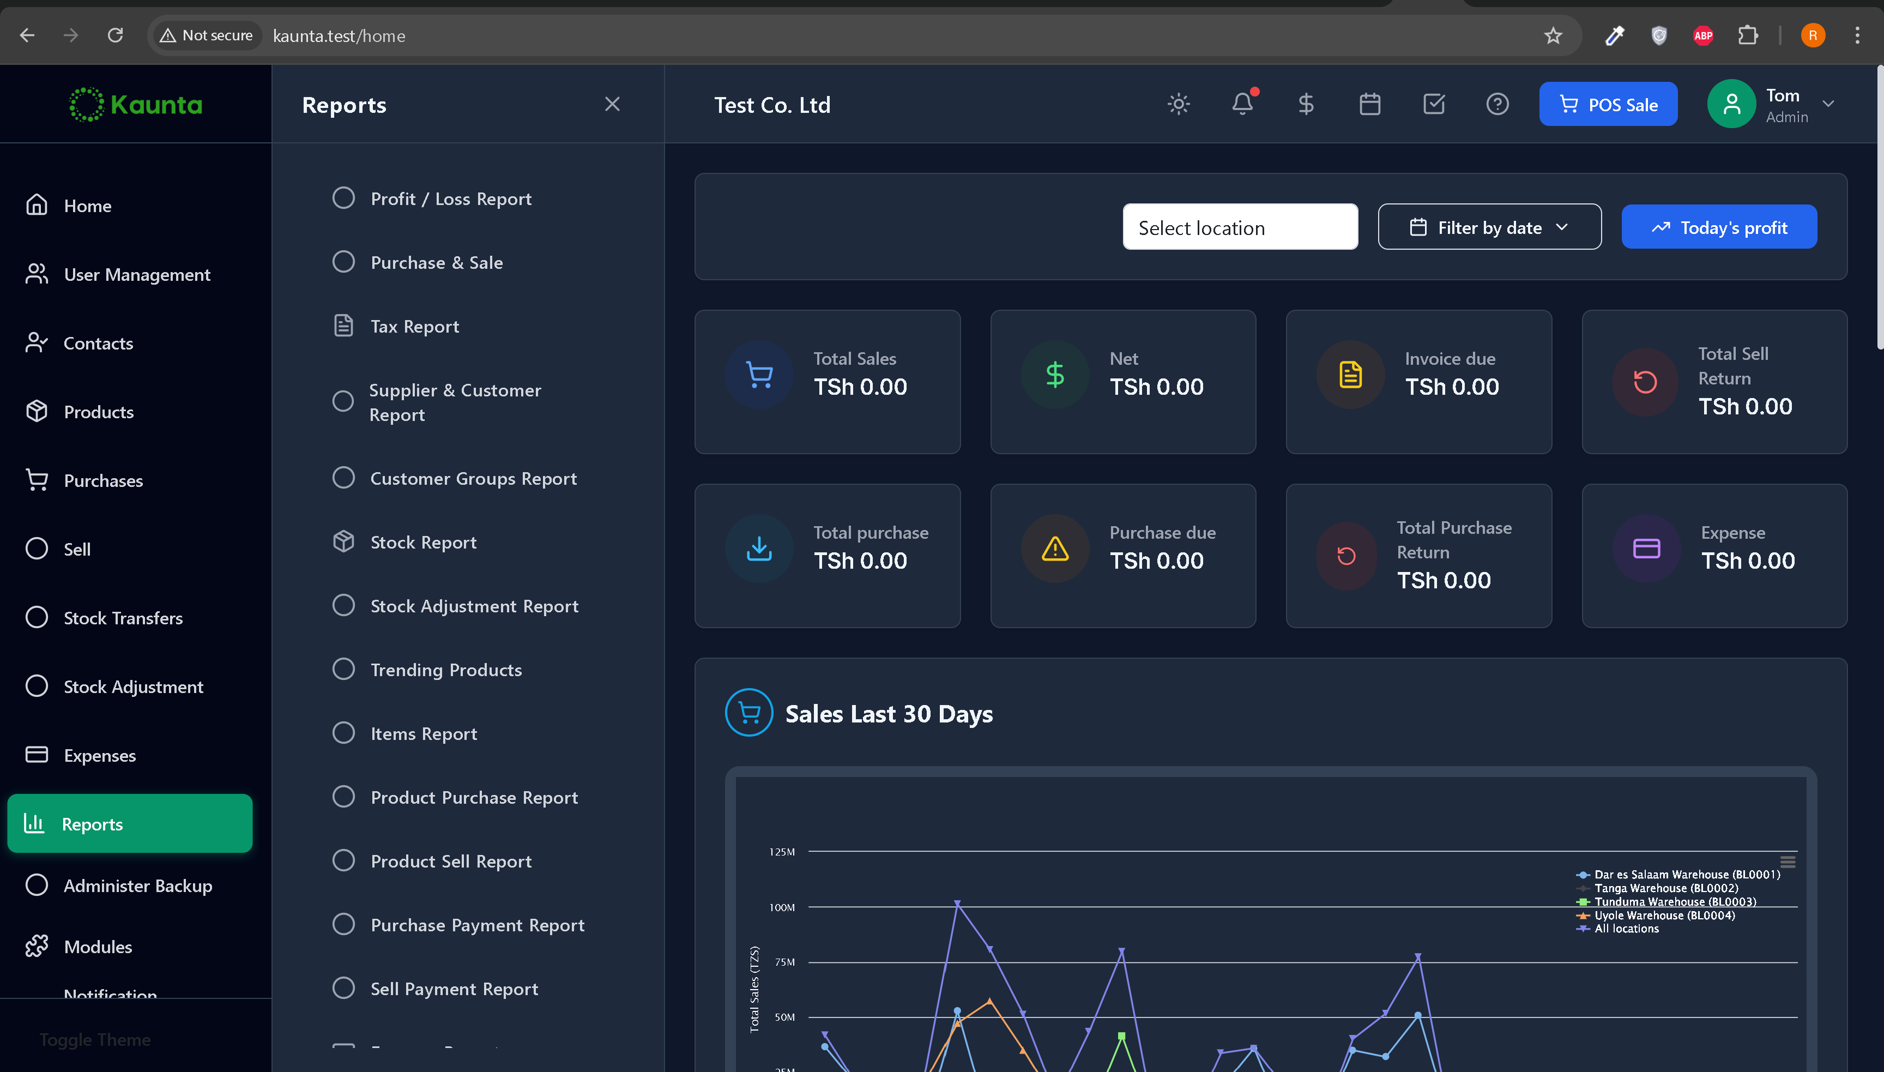Click the Sales Last 30 Days cart icon

pos(749,713)
